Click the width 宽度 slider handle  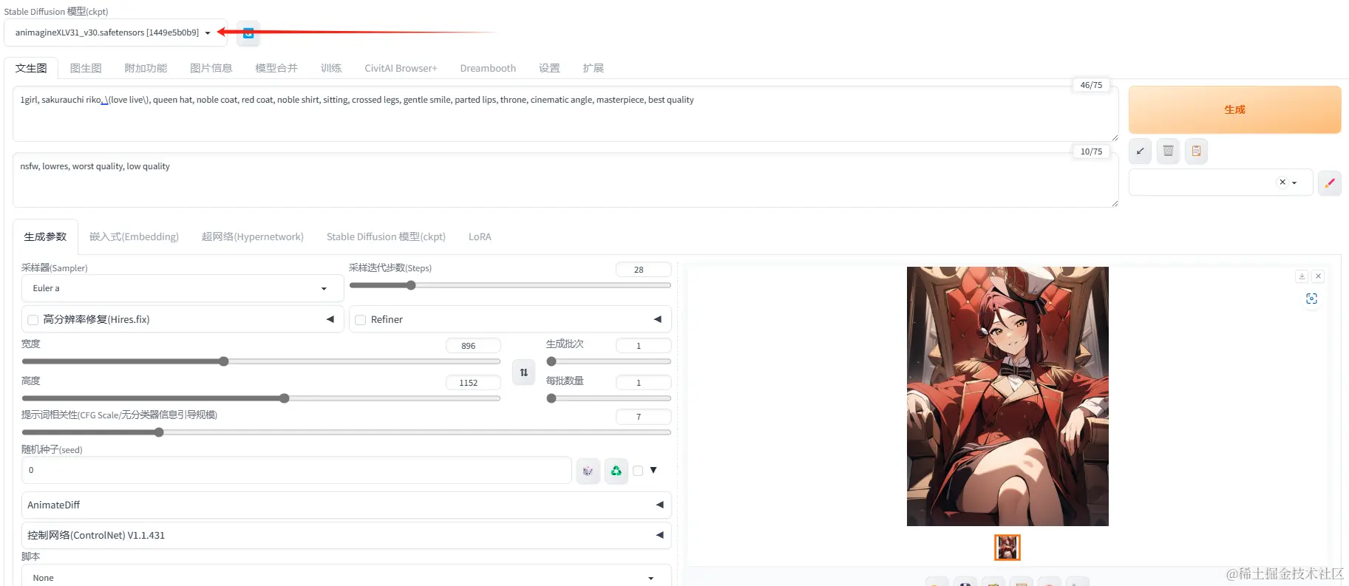224,361
